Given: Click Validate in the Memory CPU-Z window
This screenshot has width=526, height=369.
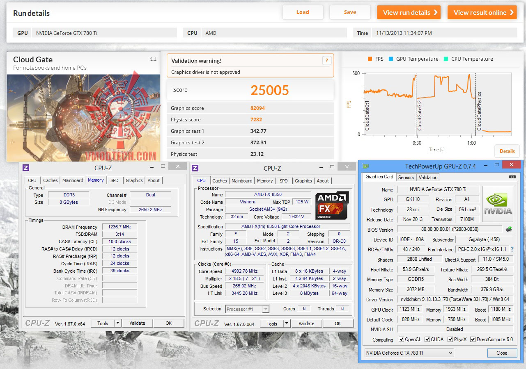Looking at the screenshot, I should [137, 323].
